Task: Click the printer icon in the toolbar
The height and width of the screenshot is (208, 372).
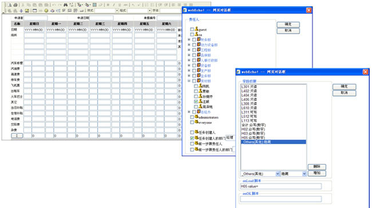Action: [15, 5]
